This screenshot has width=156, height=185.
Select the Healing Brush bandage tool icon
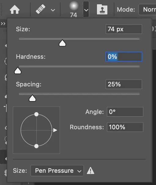tap(41, 9)
